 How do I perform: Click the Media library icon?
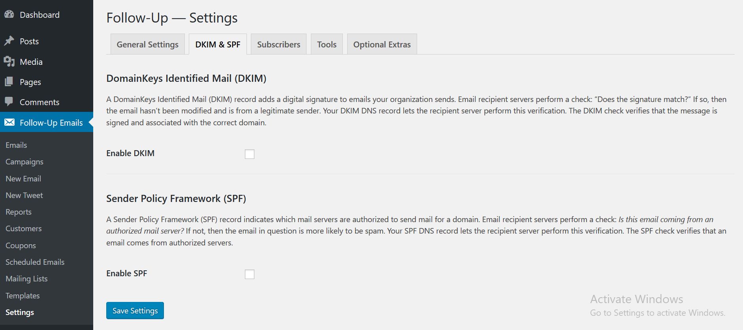9,62
